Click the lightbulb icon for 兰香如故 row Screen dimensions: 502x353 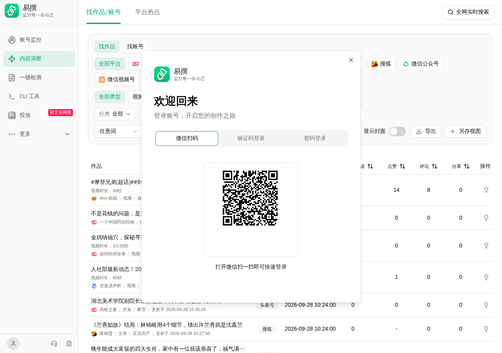click(x=486, y=329)
